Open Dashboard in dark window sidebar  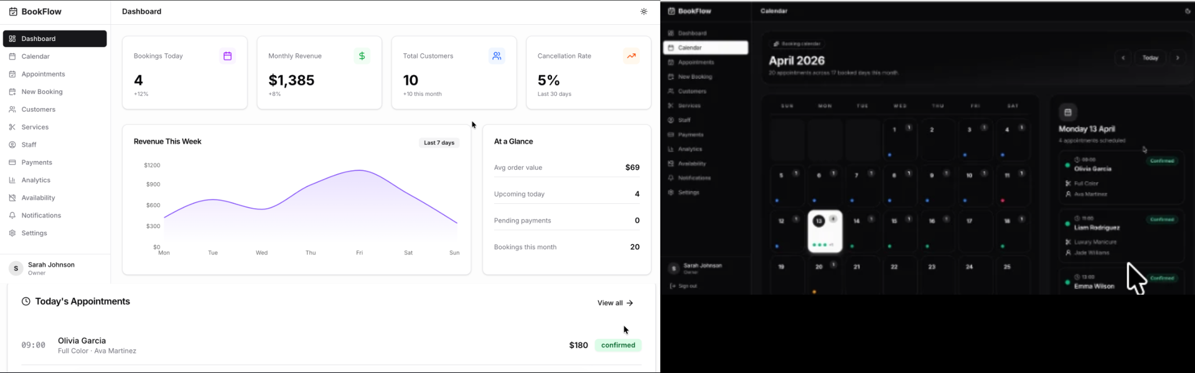coord(706,34)
